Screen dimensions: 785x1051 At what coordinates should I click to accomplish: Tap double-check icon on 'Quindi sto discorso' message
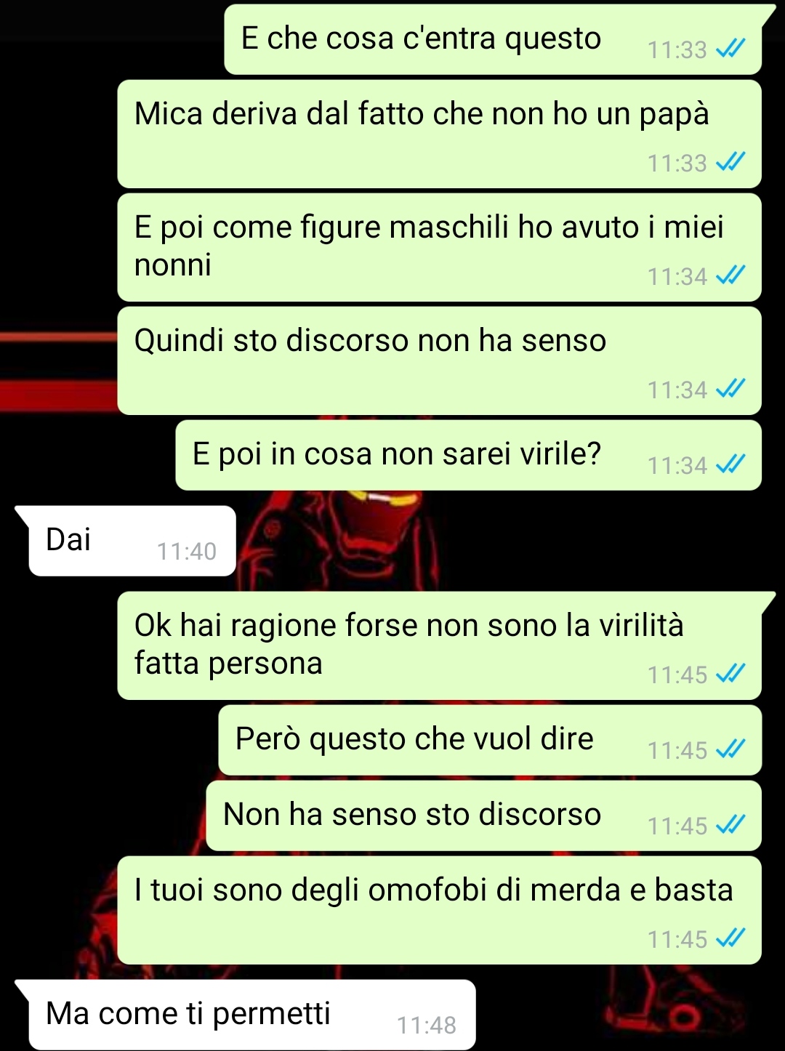pyautogui.click(x=730, y=390)
